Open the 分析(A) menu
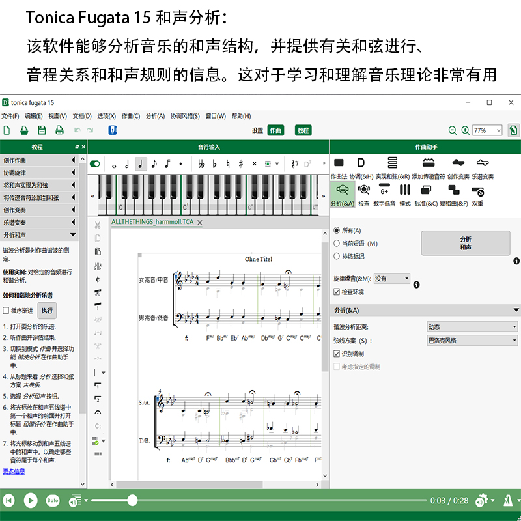 [x=155, y=116]
